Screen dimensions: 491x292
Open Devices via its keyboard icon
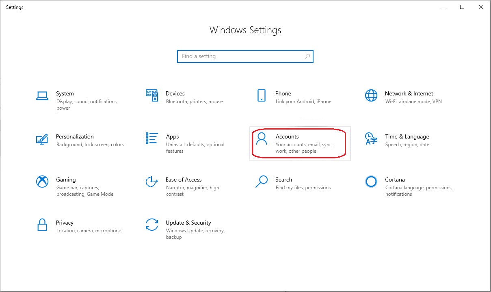point(152,95)
